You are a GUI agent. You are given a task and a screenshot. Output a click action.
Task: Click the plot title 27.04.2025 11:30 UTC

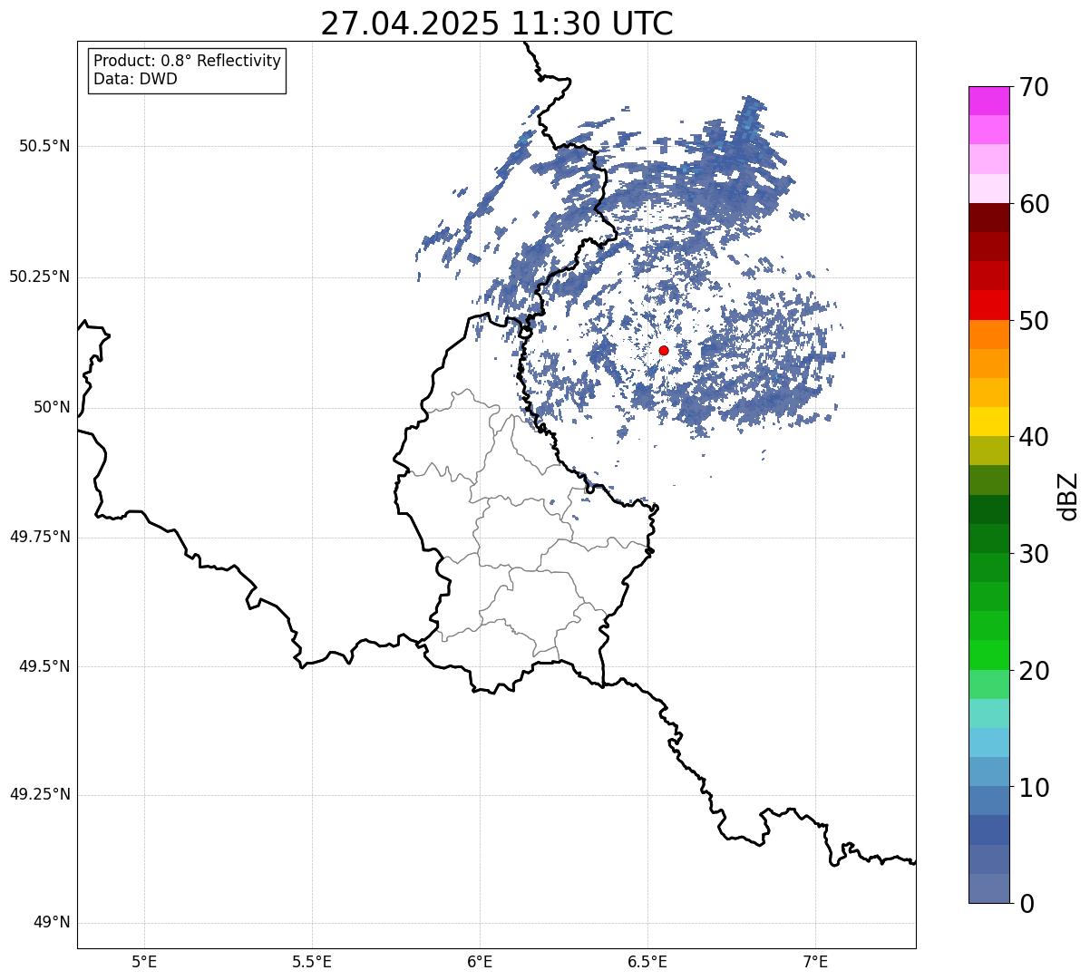[x=497, y=23]
